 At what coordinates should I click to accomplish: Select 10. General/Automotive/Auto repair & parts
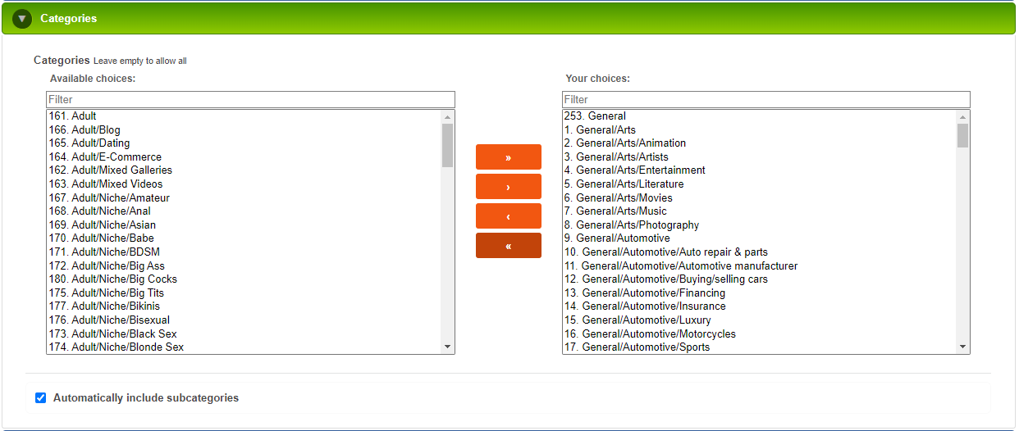pos(760,252)
